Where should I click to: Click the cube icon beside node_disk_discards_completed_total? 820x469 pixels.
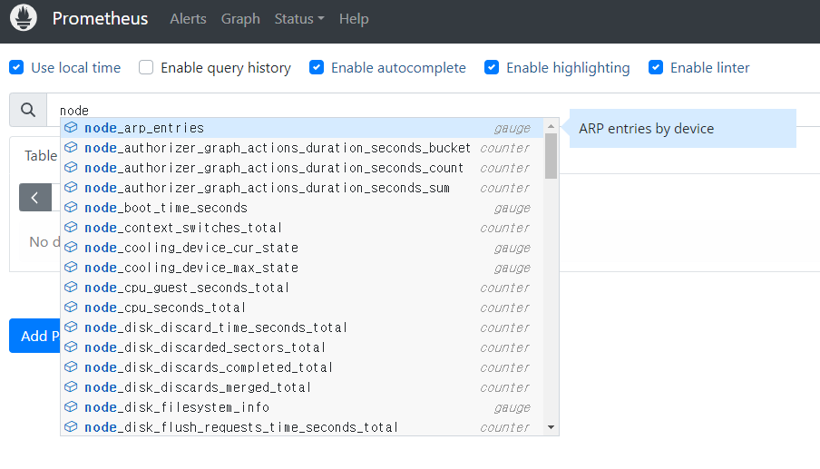(71, 367)
